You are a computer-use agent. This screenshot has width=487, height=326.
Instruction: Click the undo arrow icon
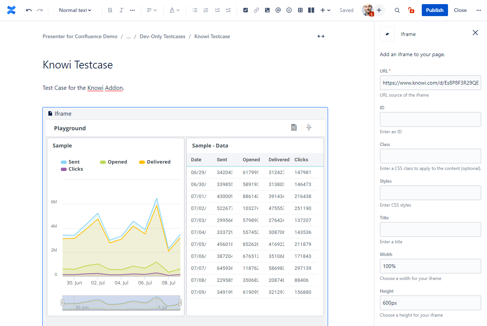coord(29,10)
